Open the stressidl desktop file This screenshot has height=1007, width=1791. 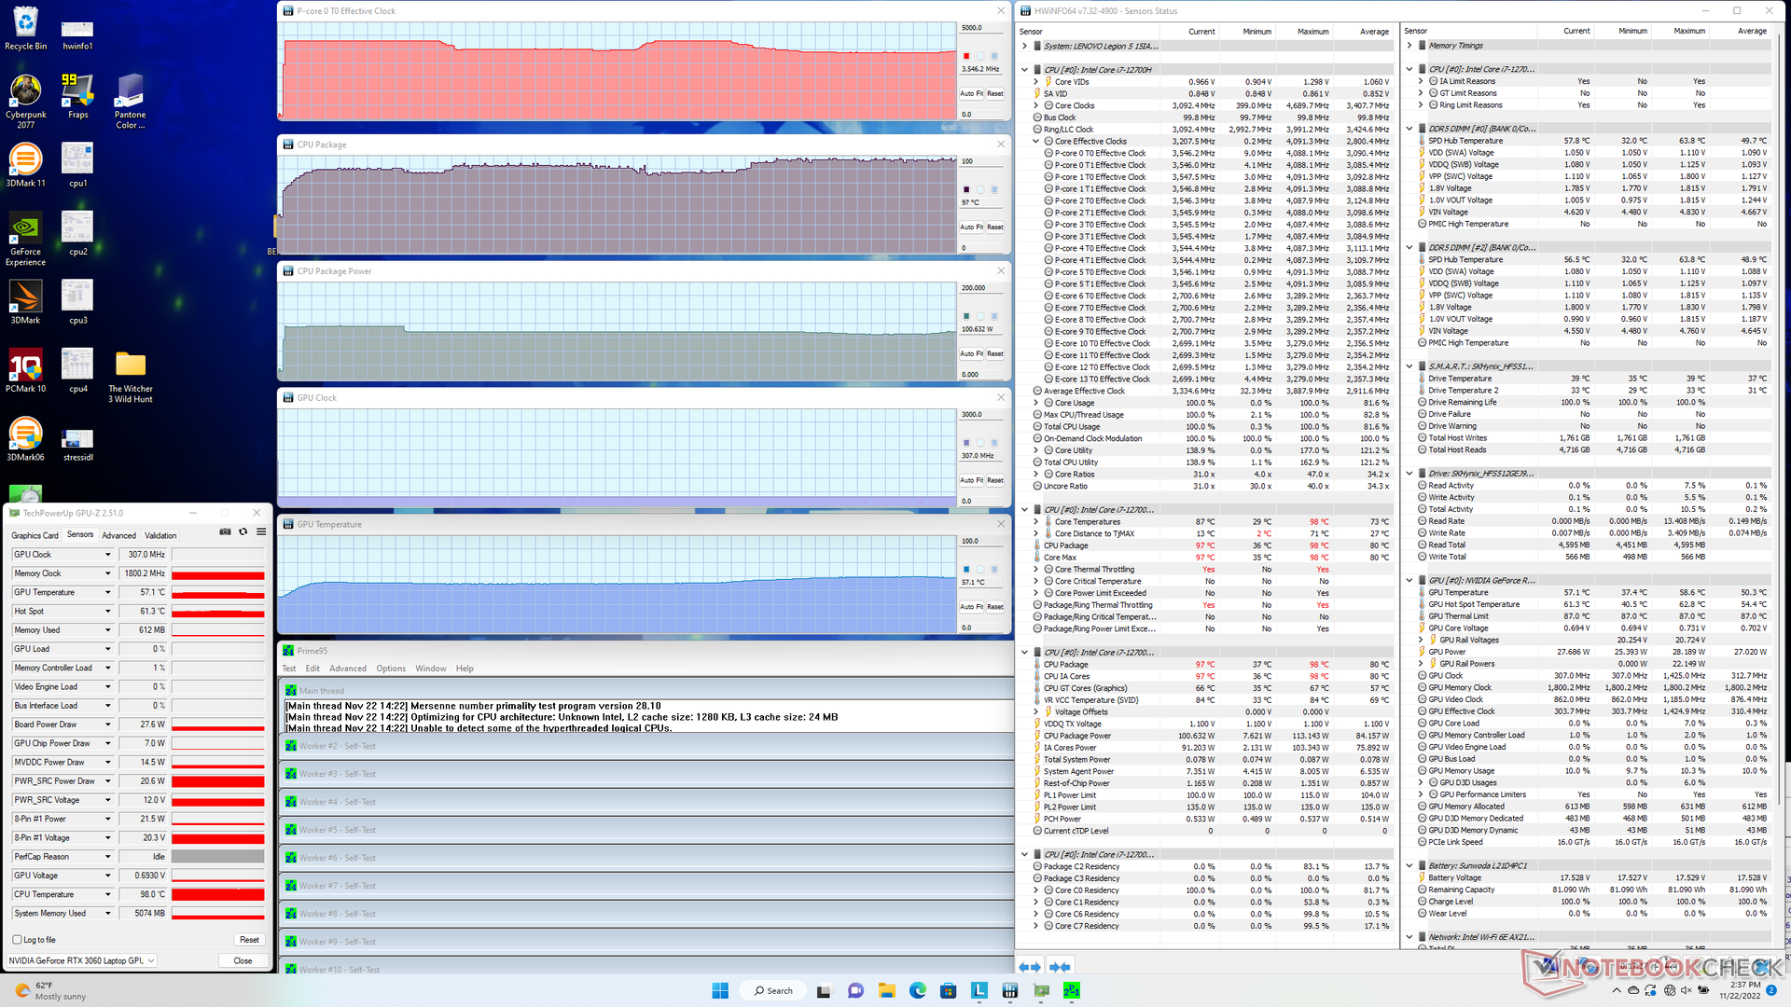[x=77, y=444]
